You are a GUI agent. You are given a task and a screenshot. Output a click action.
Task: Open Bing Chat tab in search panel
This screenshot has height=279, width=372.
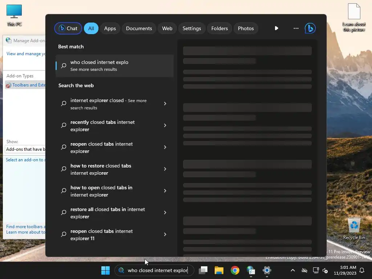pyautogui.click(x=68, y=28)
